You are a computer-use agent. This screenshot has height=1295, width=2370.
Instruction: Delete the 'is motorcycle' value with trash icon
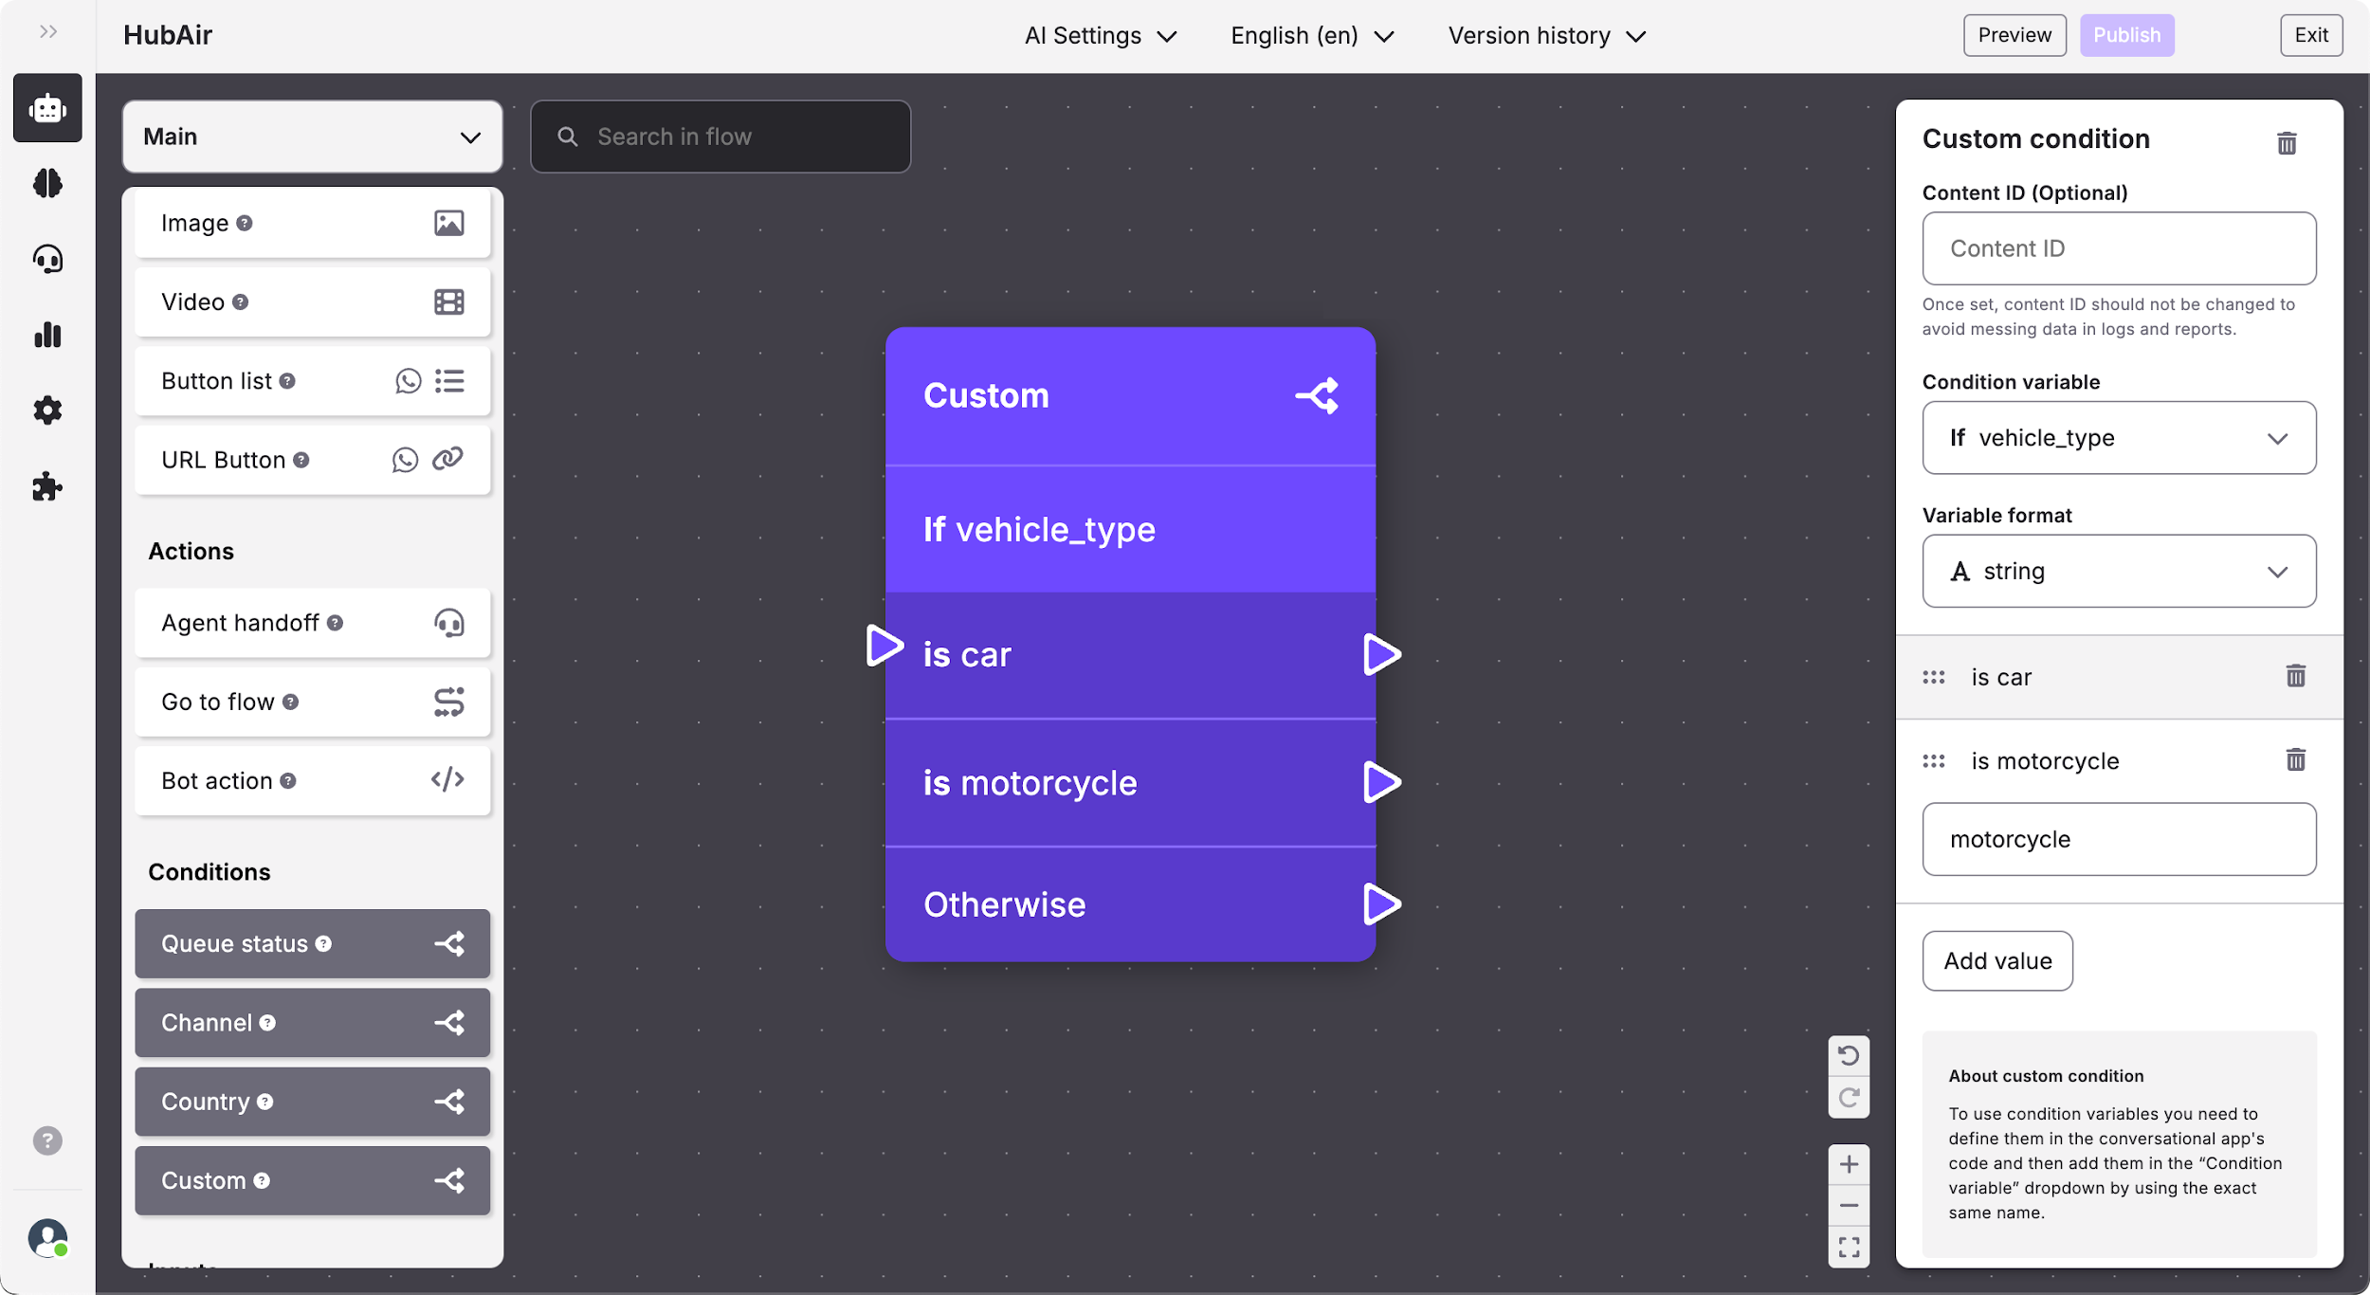click(2295, 760)
